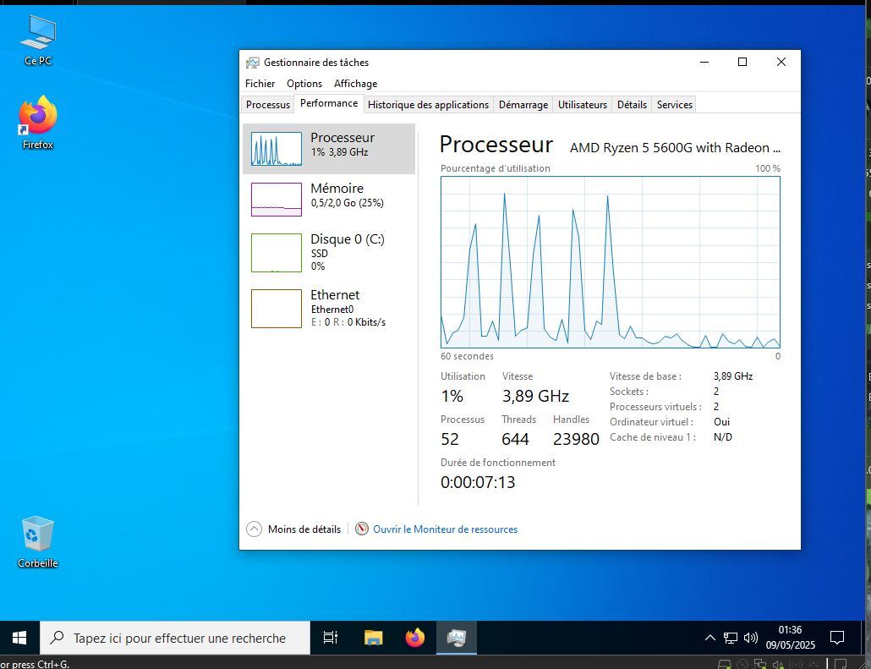
Task: Click the Task Manager taskbar icon
Action: (457, 638)
